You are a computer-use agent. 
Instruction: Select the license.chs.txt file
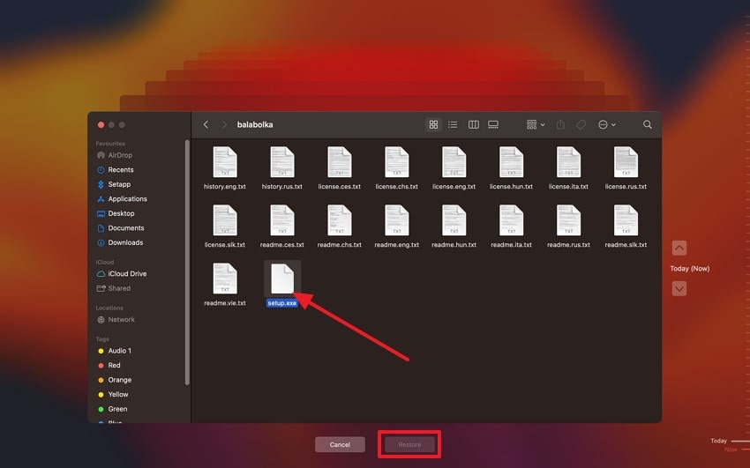pyautogui.click(x=396, y=168)
